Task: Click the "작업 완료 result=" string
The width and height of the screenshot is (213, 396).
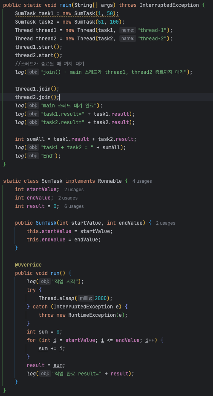Action: tap(77, 374)
